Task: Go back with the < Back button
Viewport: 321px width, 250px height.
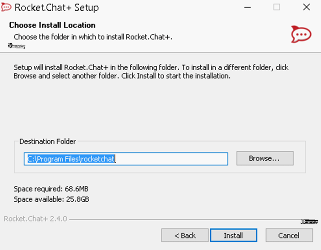Action: tap(185, 236)
